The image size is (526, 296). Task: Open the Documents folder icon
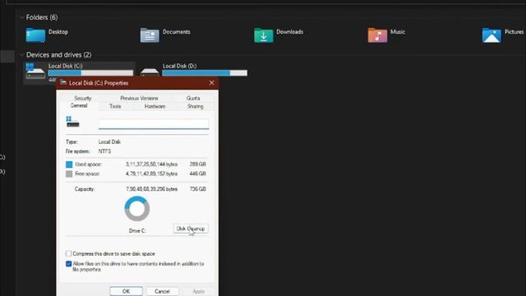point(150,35)
